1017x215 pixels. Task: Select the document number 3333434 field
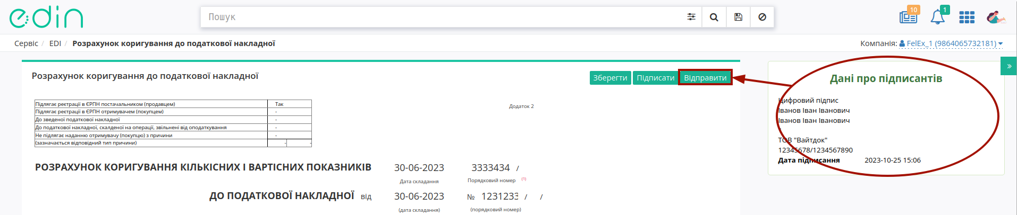tap(490, 168)
